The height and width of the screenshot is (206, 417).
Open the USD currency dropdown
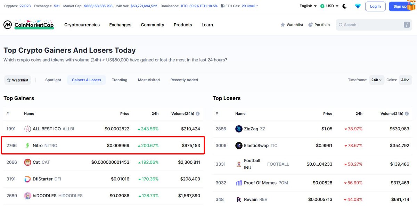[x=332, y=6]
